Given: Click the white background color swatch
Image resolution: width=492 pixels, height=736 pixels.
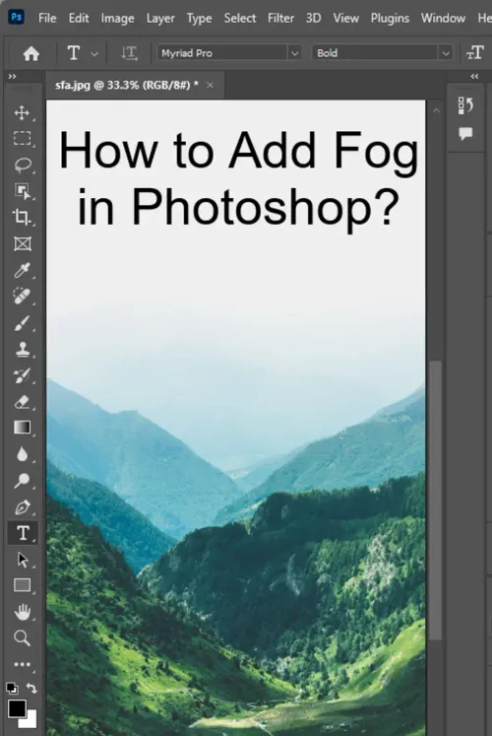Looking at the screenshot, I should pos(31,721).
